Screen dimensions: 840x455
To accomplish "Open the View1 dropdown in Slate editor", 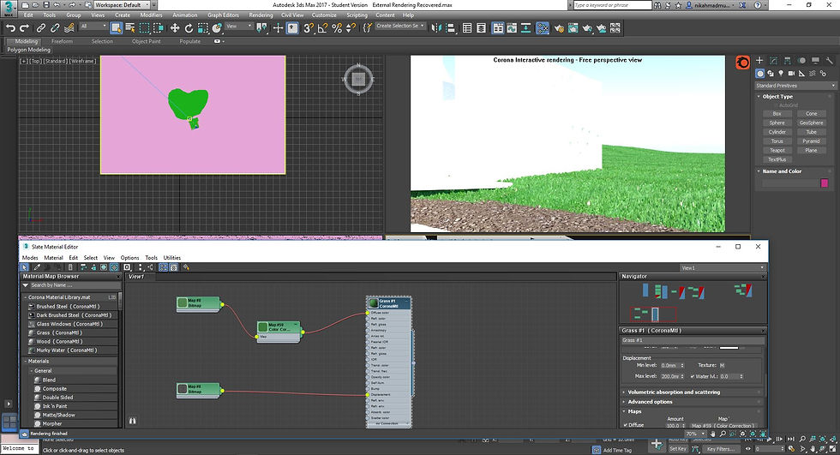I will click(722, 267).
